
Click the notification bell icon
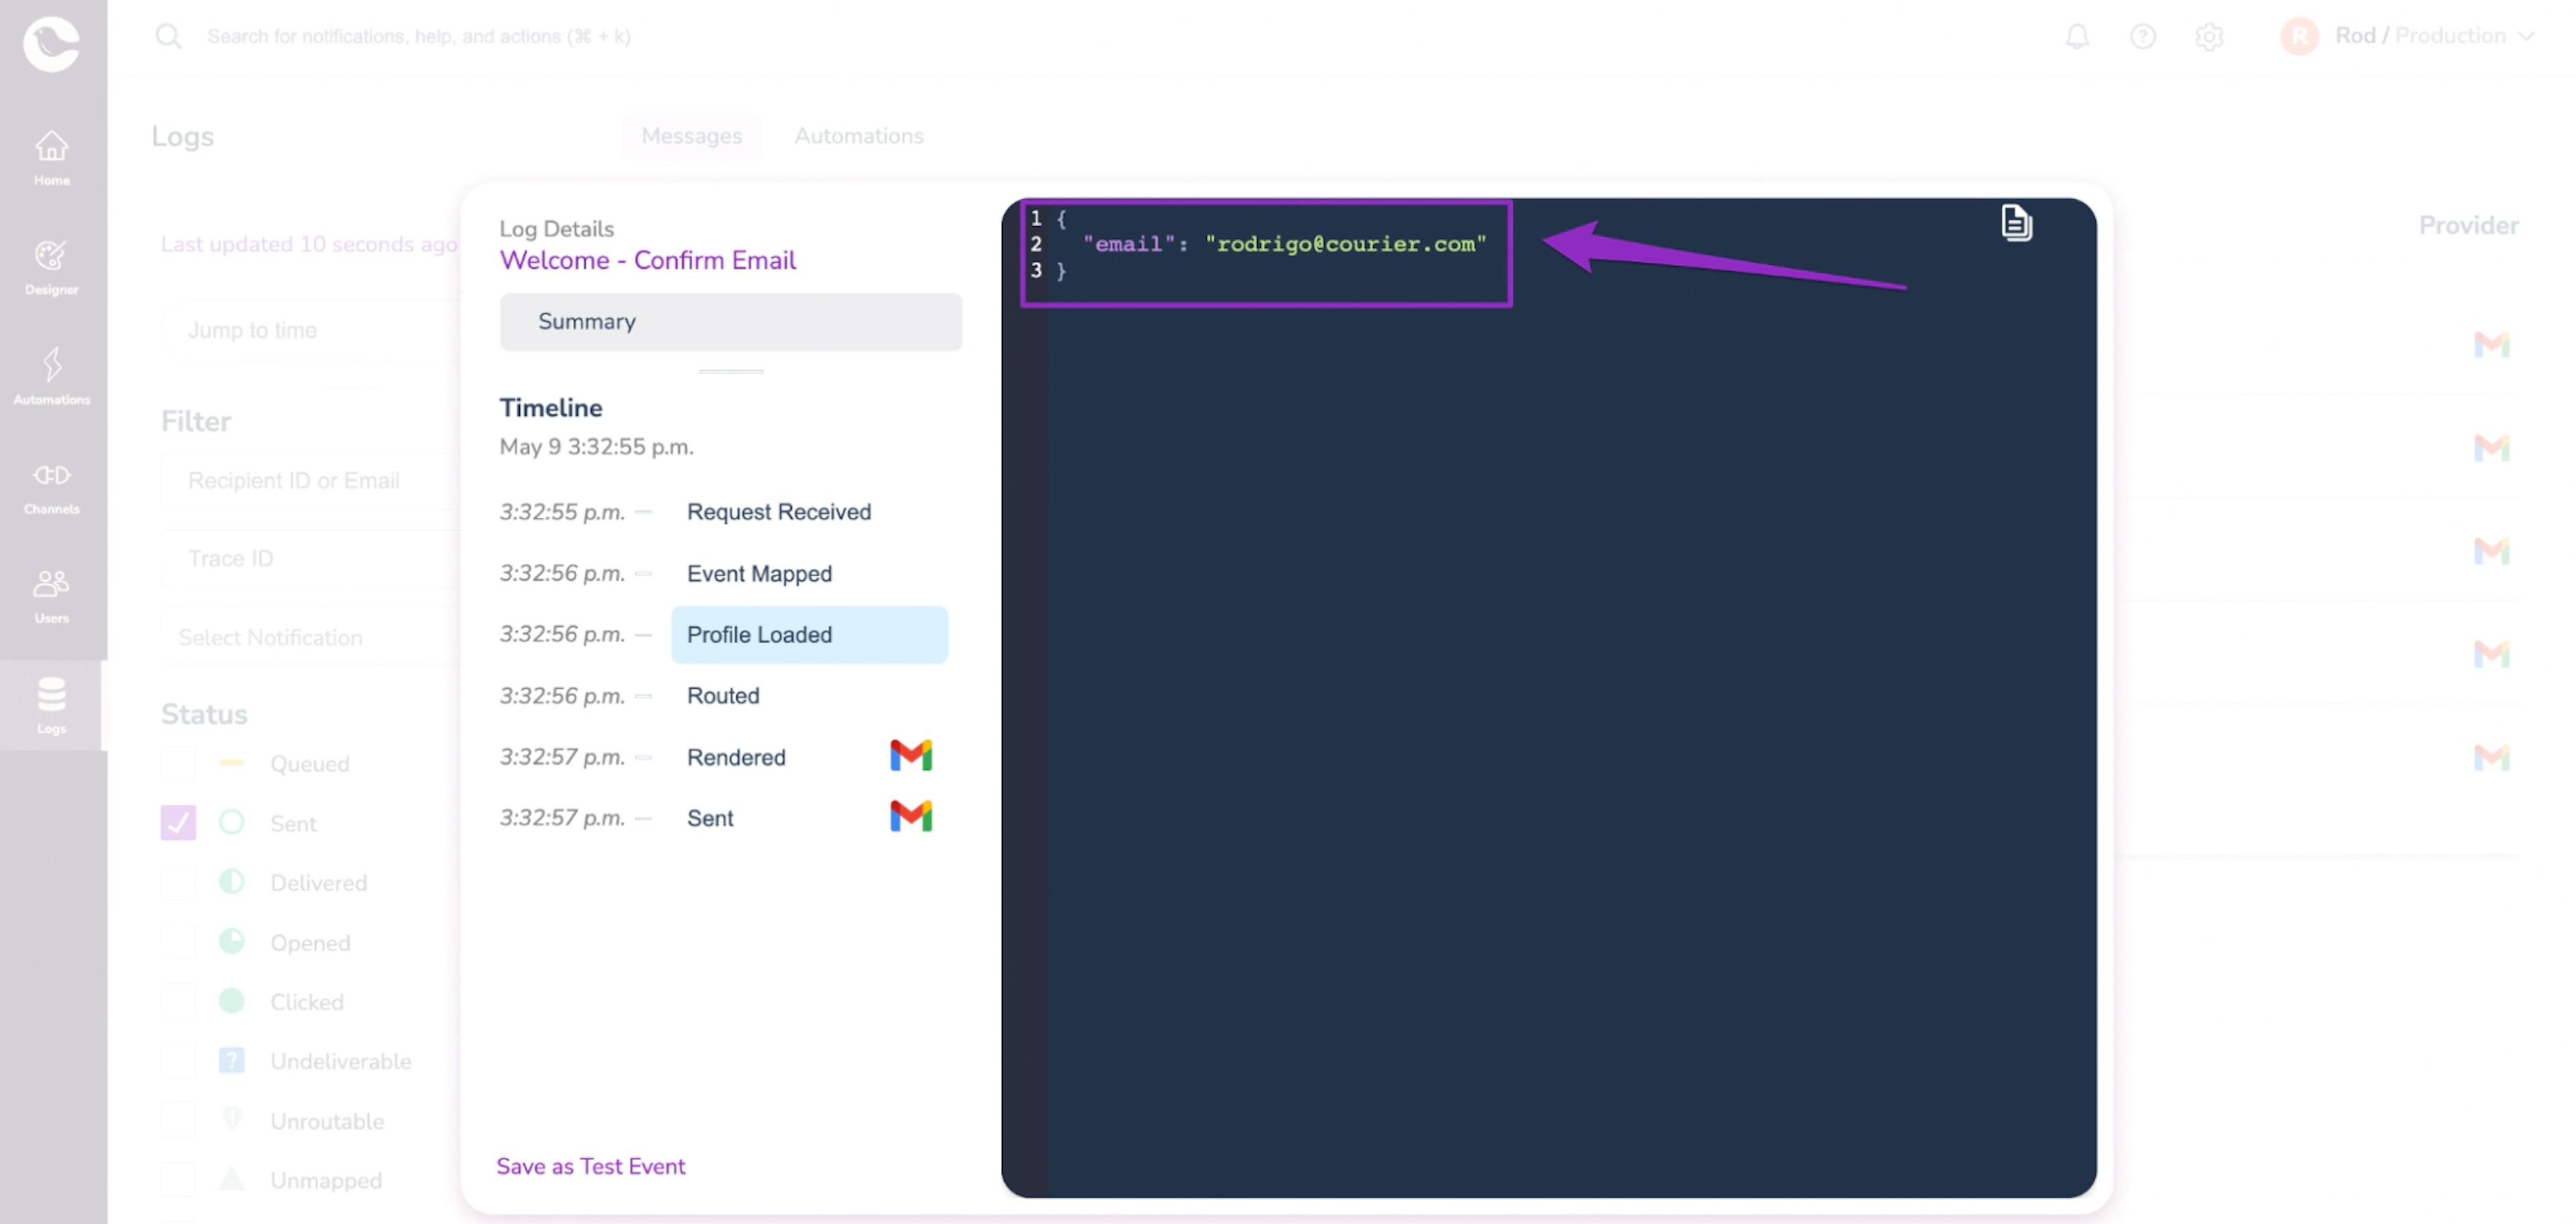point(2075,36)
